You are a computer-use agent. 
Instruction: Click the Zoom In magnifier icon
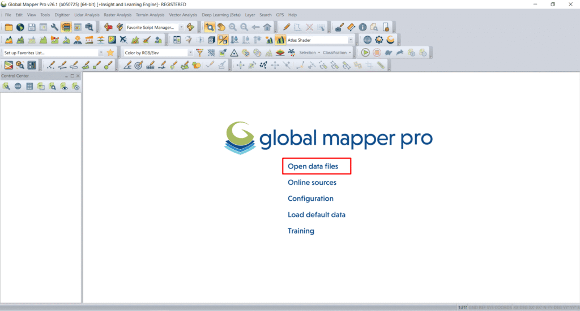pos(232,27)
